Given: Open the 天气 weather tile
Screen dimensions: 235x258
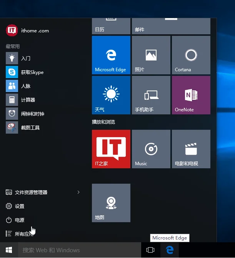Looking at the screenshot, I should point(111,95).
